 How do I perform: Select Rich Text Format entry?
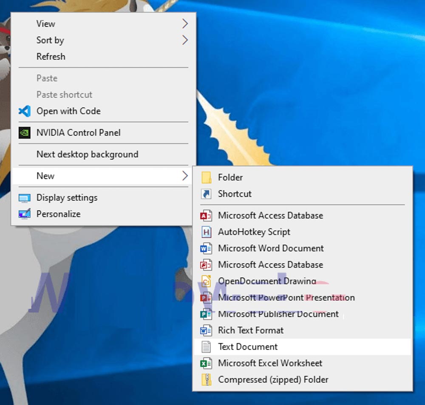point(251,330)
